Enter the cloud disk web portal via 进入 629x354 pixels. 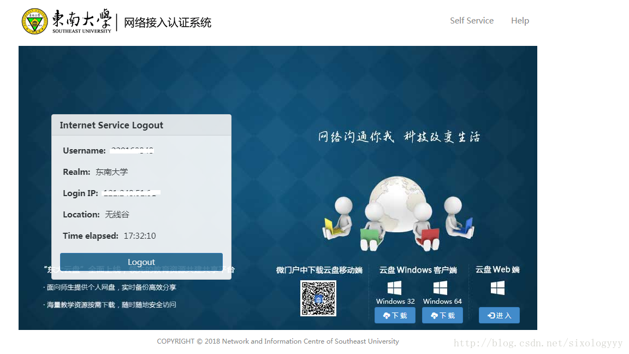click(499, 315)
